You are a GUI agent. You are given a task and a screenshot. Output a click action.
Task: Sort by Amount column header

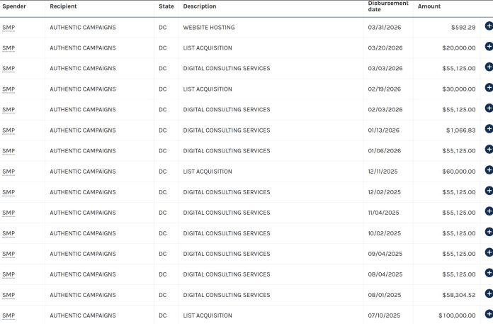click(x=429, y=6)
